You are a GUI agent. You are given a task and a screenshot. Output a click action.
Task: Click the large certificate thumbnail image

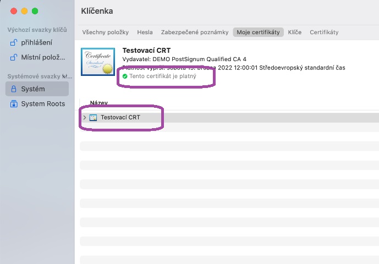point(97,62)
